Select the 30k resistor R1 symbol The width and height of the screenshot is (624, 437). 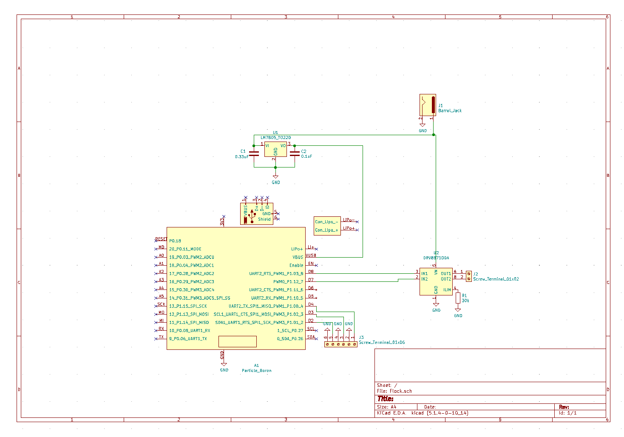tap(458, 298)
